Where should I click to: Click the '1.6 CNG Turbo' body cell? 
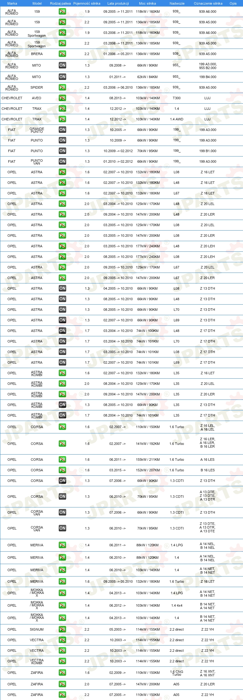177,673
